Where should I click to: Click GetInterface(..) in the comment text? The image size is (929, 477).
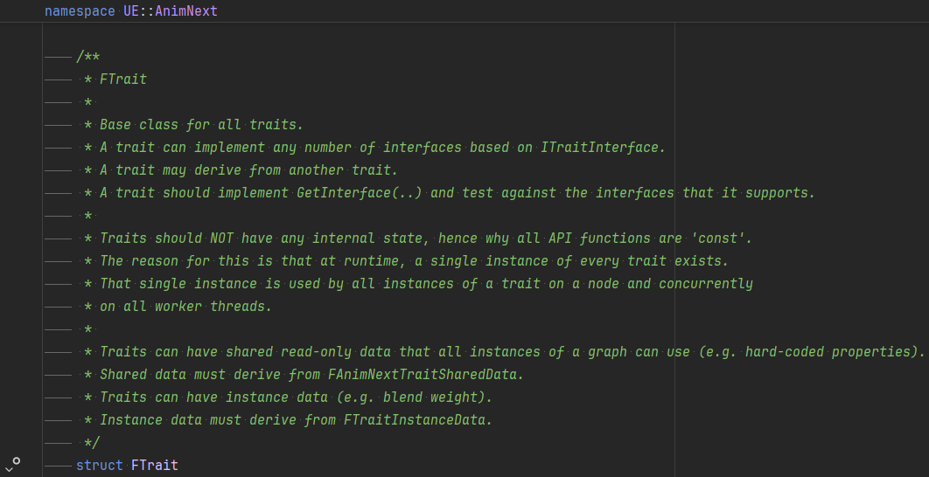[x=359, y=193]
